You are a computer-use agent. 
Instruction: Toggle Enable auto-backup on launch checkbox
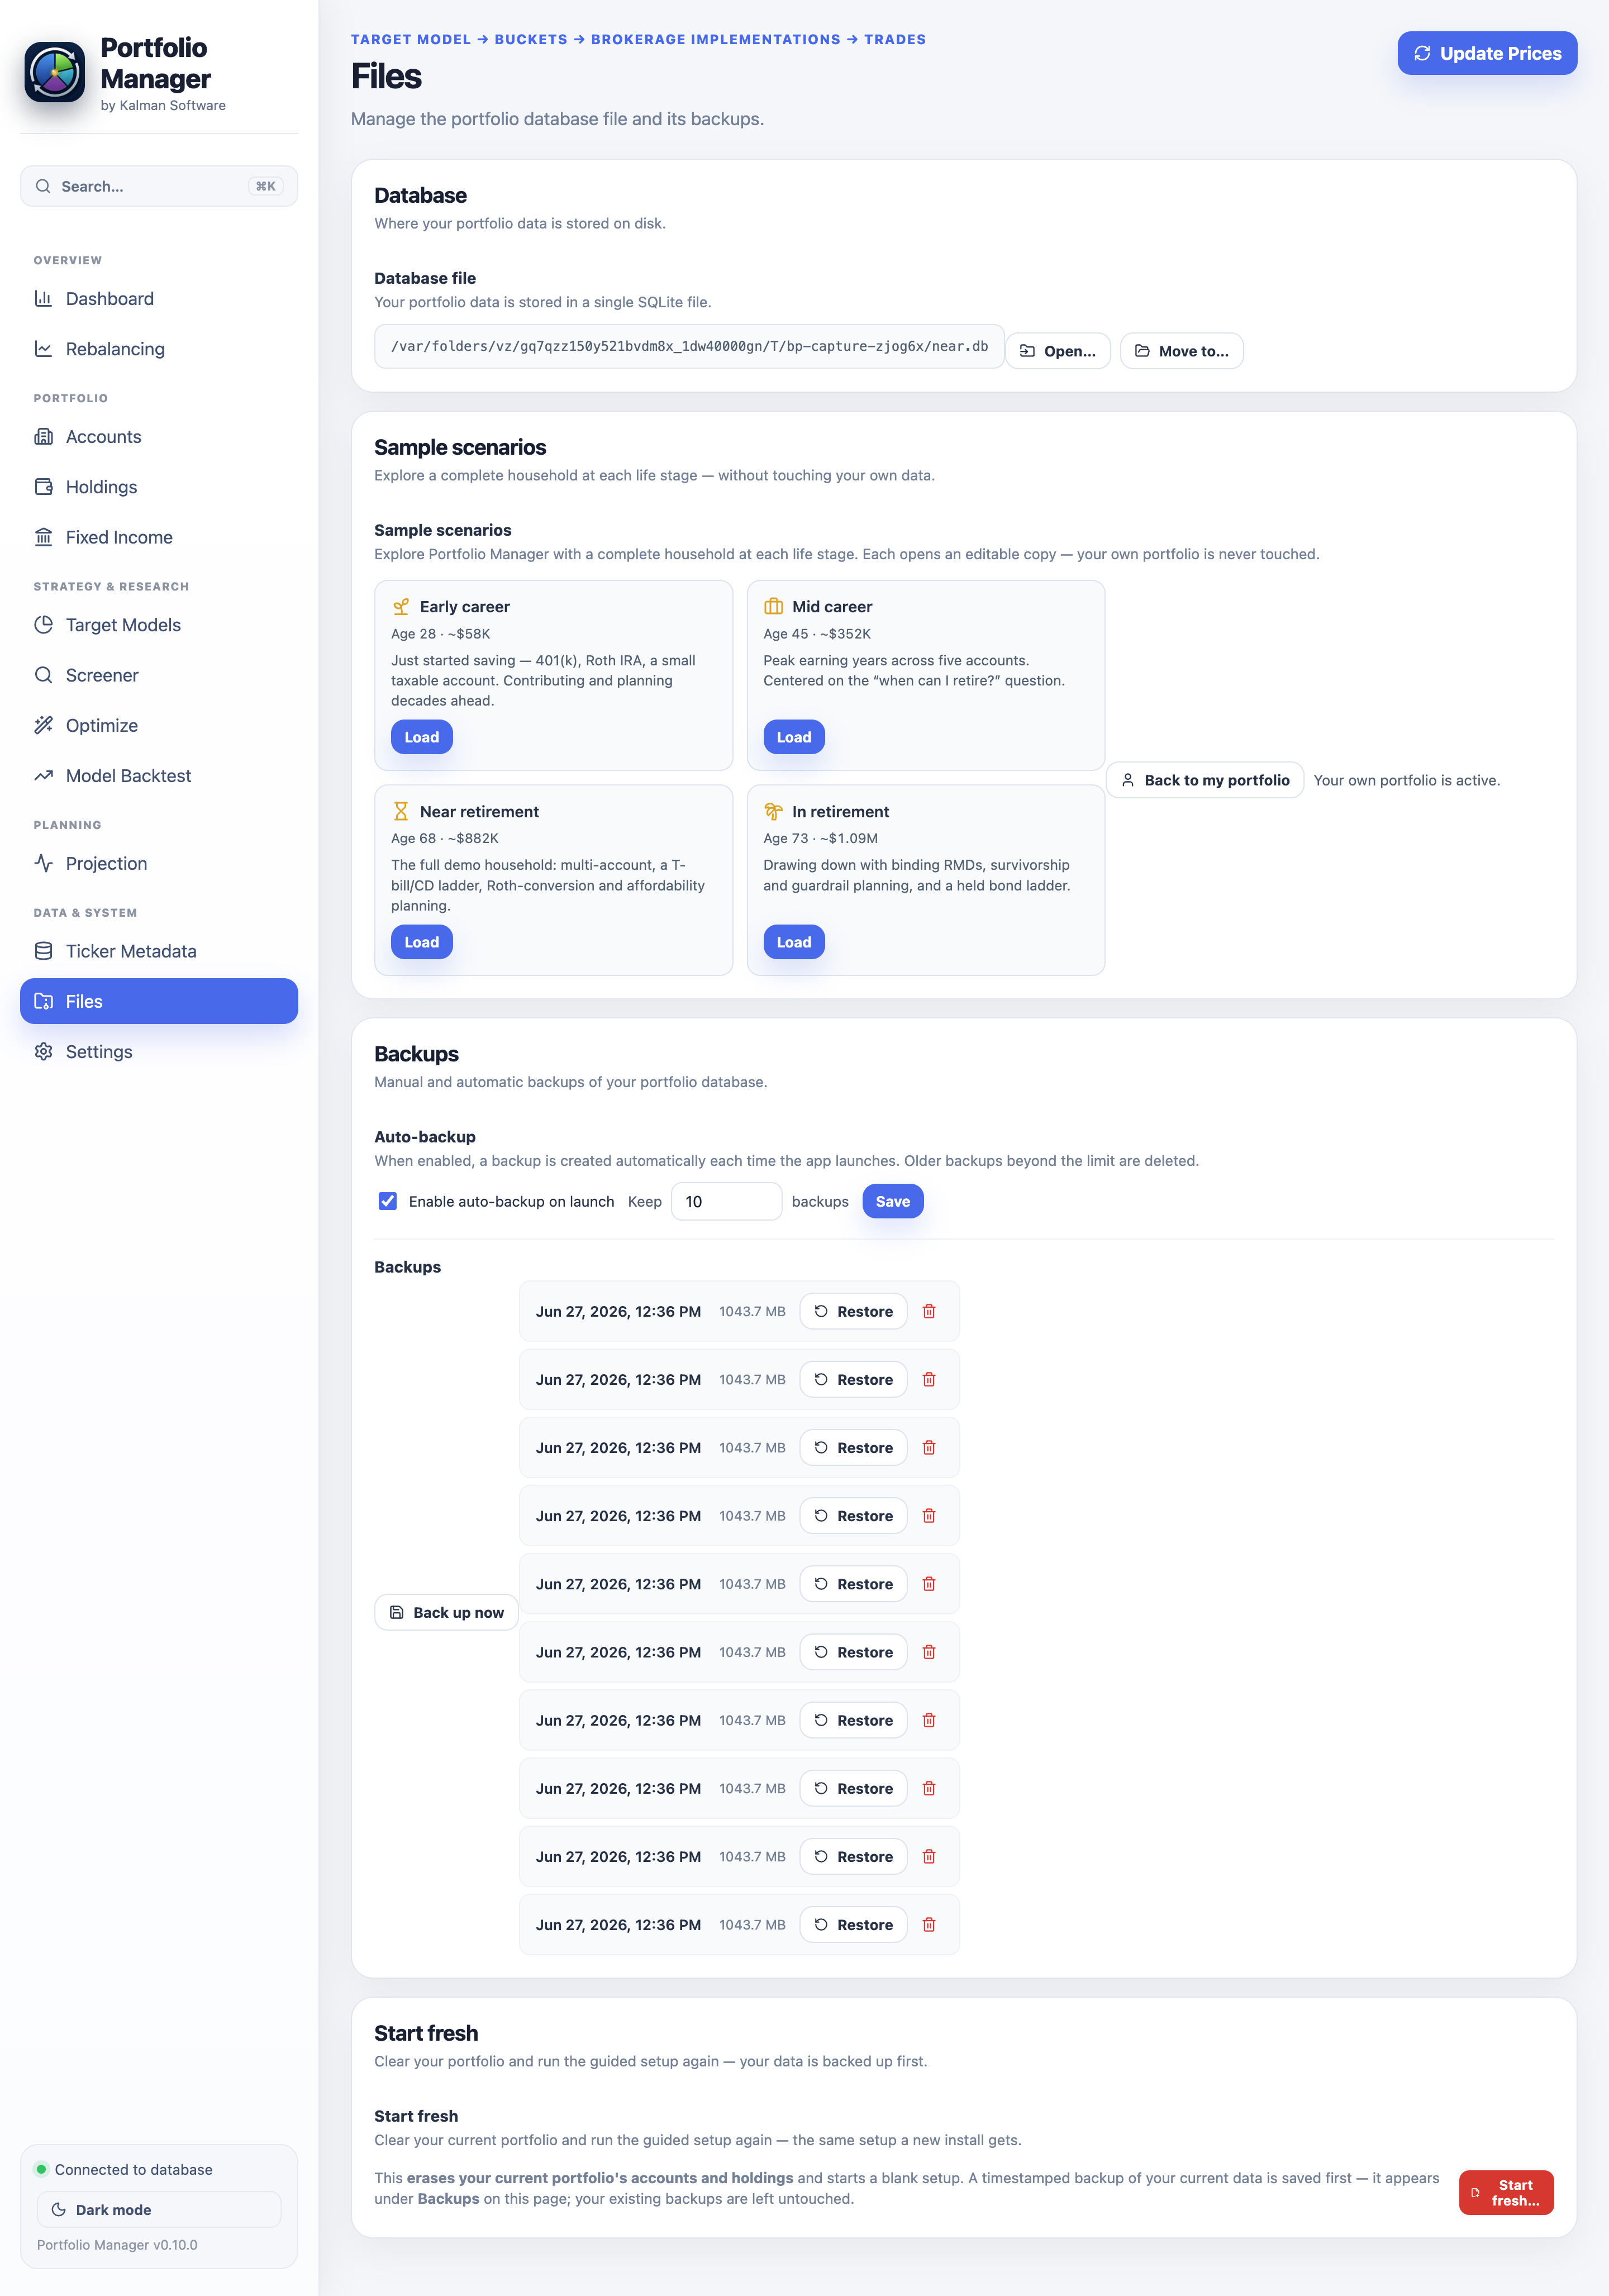pyautogui.click(x=388, y=1201)
